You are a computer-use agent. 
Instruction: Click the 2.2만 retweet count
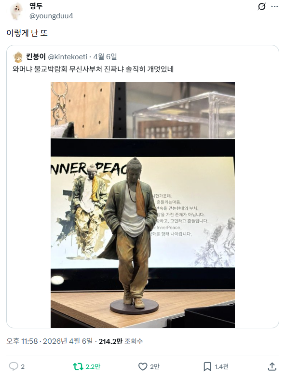click(x=93, y=366)
